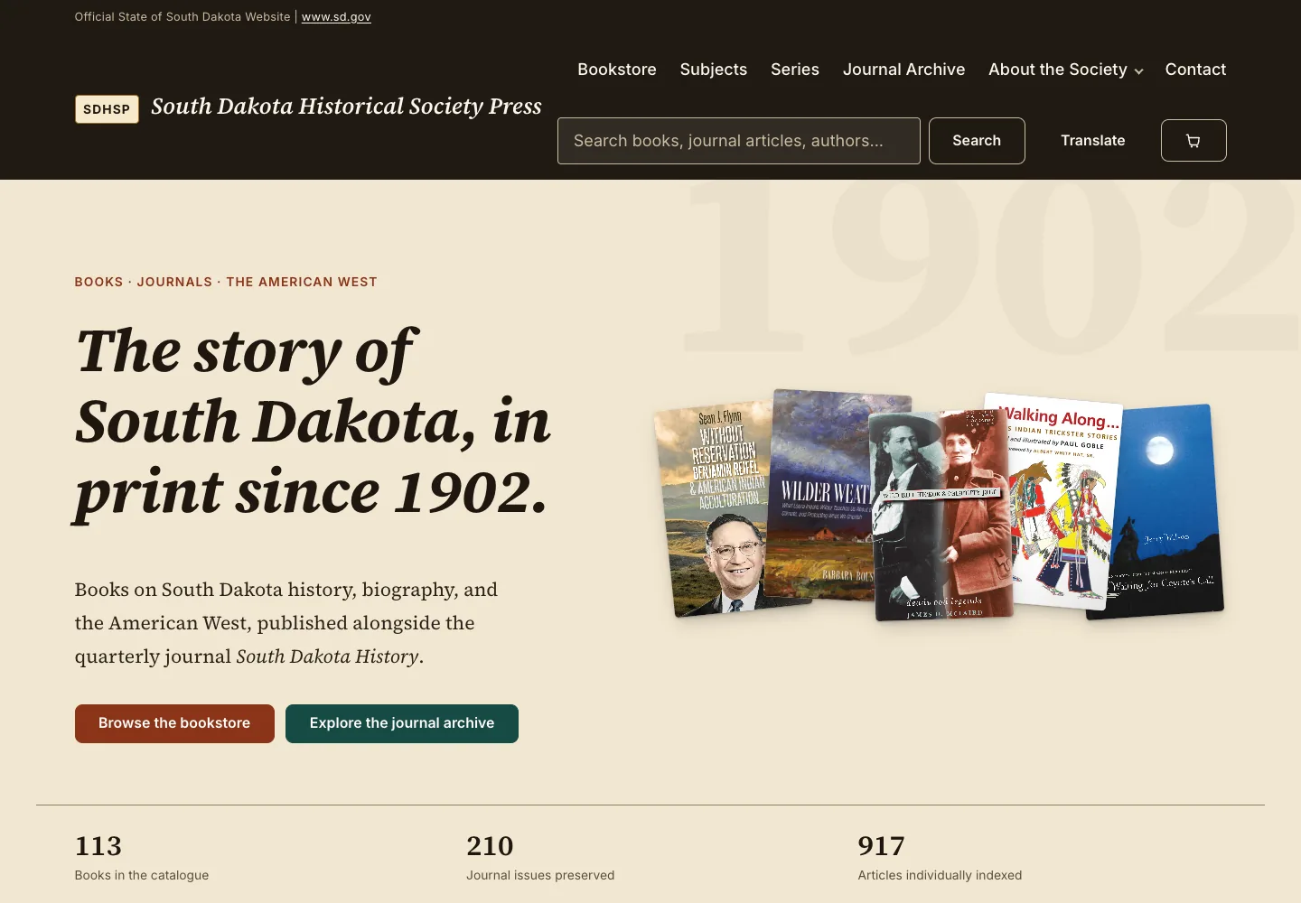Open the Wild Bill Hickok and Calamity Jane cover
Image resolution: width=1301 pixels, height=903 pixels.
[941, 516]
